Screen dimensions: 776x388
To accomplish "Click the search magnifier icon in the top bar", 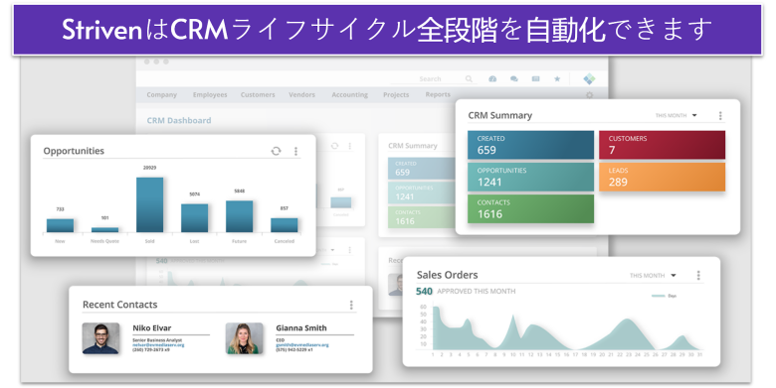I will click(x=469, y=79).
